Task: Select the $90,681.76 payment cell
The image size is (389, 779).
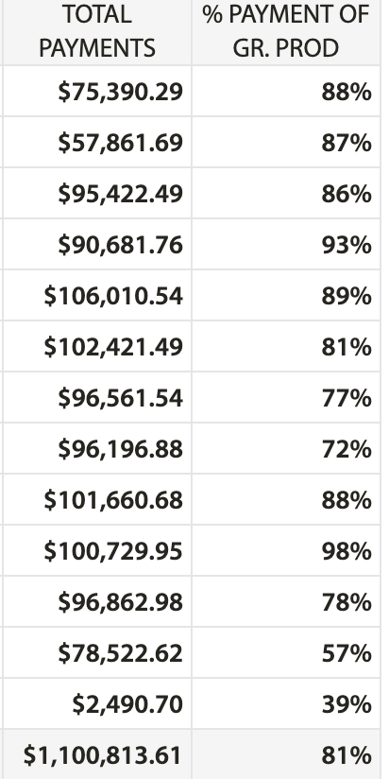Action: pyautogui.click(x=97, y=245)
